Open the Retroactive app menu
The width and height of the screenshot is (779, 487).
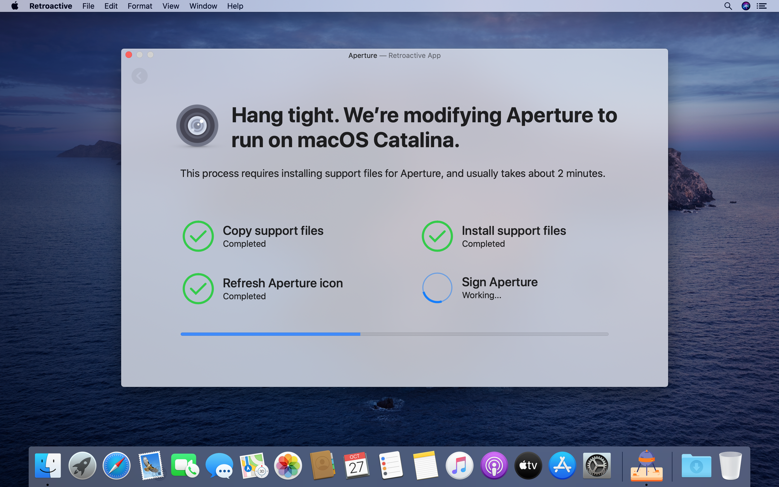51,6
